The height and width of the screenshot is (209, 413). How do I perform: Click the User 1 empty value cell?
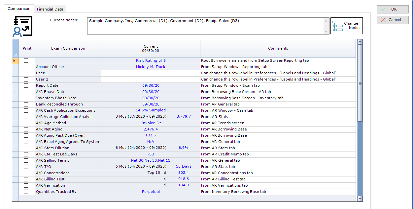(x=151, y=73)
